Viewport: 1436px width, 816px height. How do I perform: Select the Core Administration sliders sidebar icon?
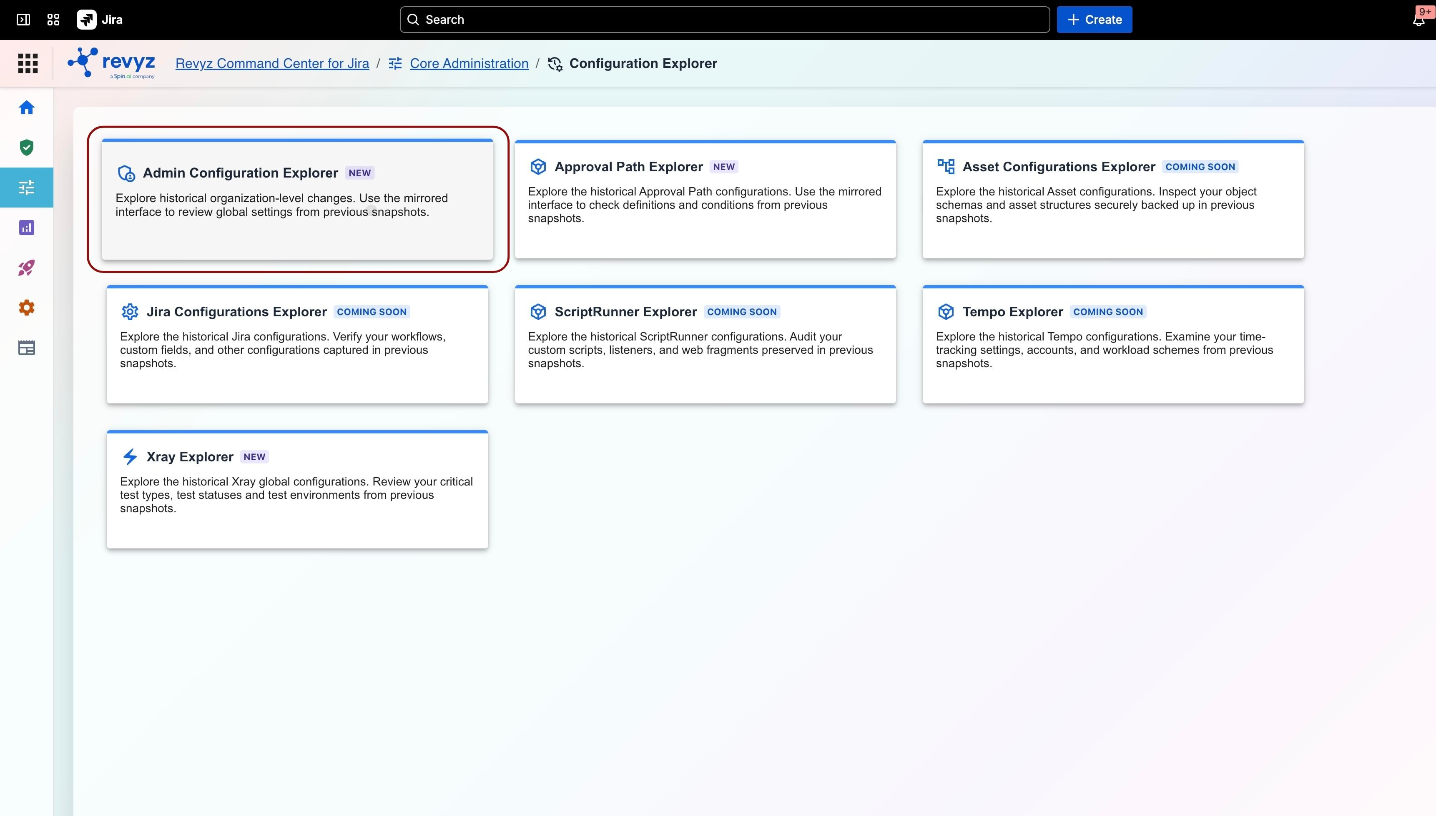tap(26, 187)
